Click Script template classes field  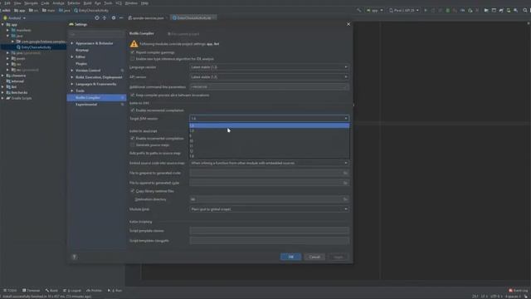pyautogui.click(x=269, y=231)
